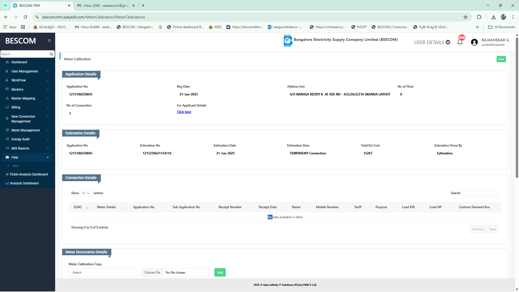The image size is (519, 292).
Task: Sort table by SLNO column arrows
Action: pos(87,208)
